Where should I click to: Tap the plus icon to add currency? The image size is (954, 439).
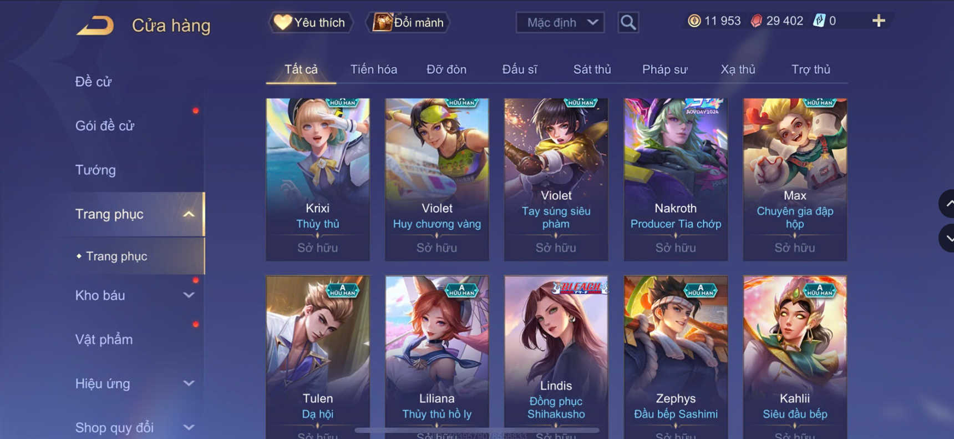[x=879, y=21]
